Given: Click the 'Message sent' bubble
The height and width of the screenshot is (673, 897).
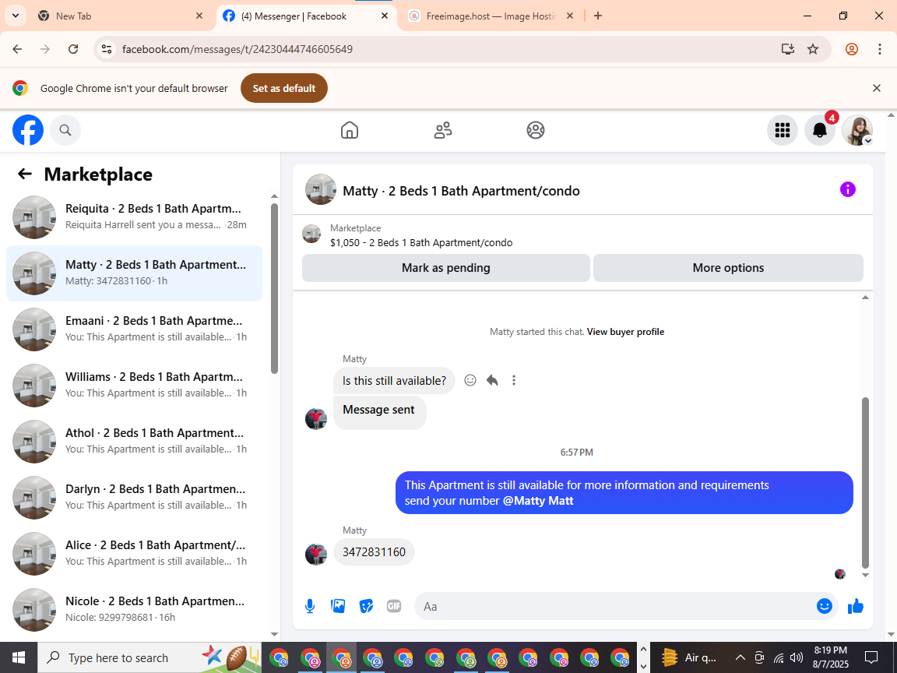Looking at the screenshot, I should coord(379,412).
